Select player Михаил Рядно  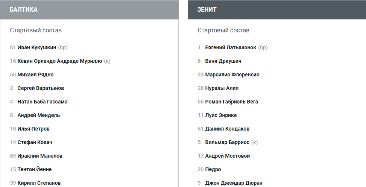[35, 74]
